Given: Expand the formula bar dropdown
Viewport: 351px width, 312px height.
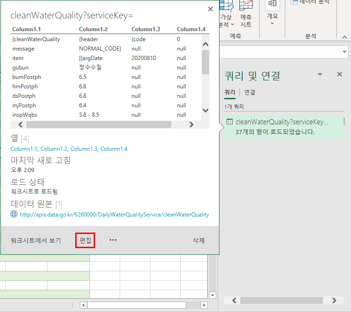Looking at the screenshot, I should (x=344, y=52).
